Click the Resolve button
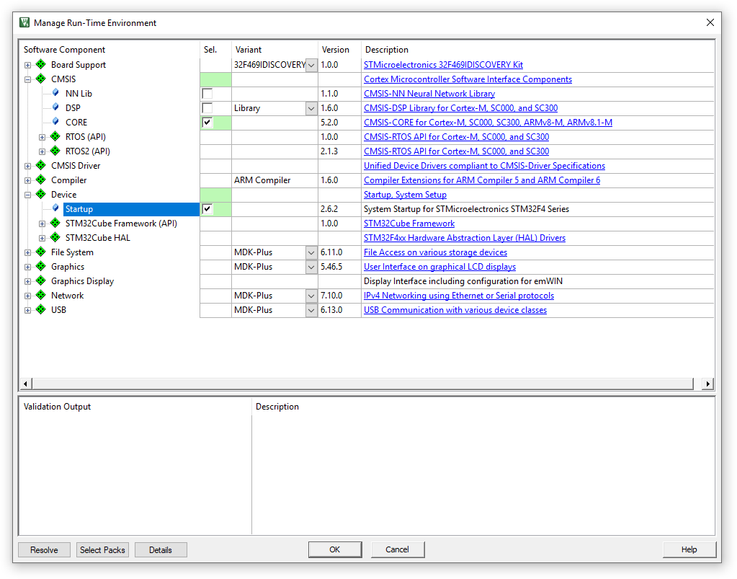The image size is (737, 579). (x=44, y=550)
